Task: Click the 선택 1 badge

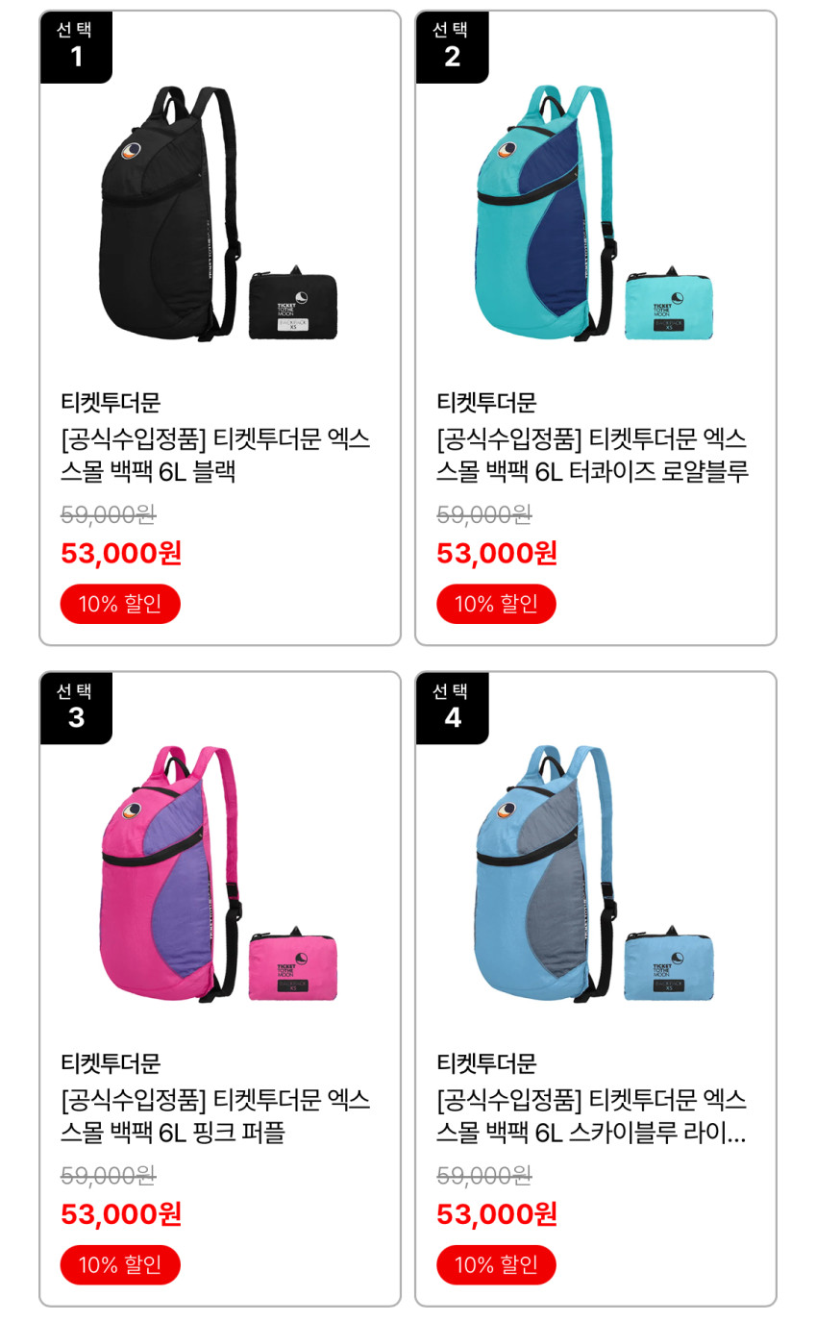Action: tap(76, 47)
